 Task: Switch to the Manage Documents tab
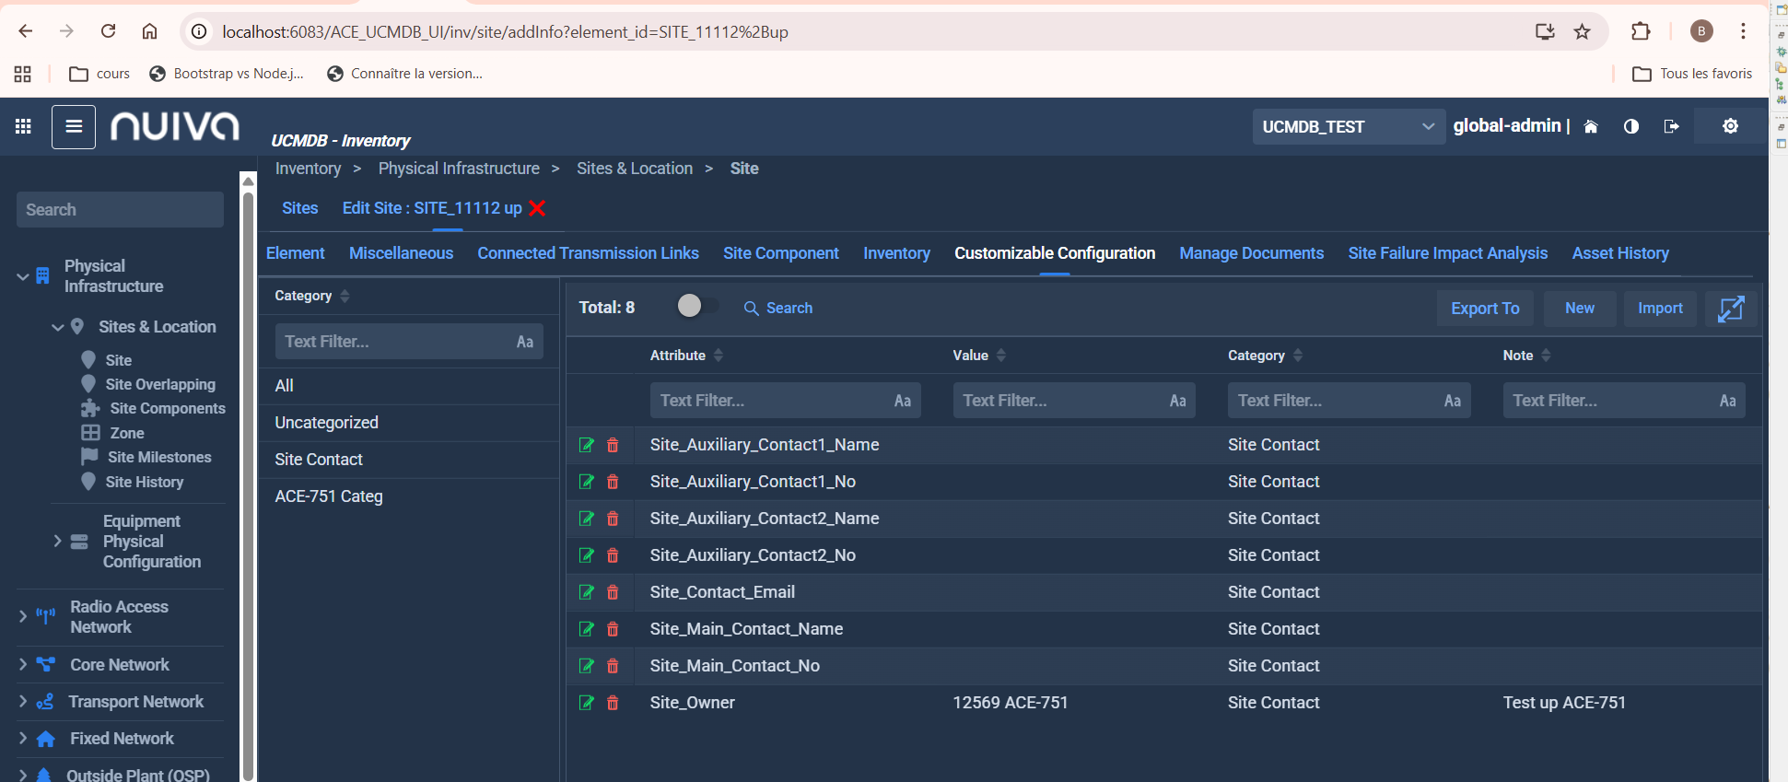[x=1251, y=253]
